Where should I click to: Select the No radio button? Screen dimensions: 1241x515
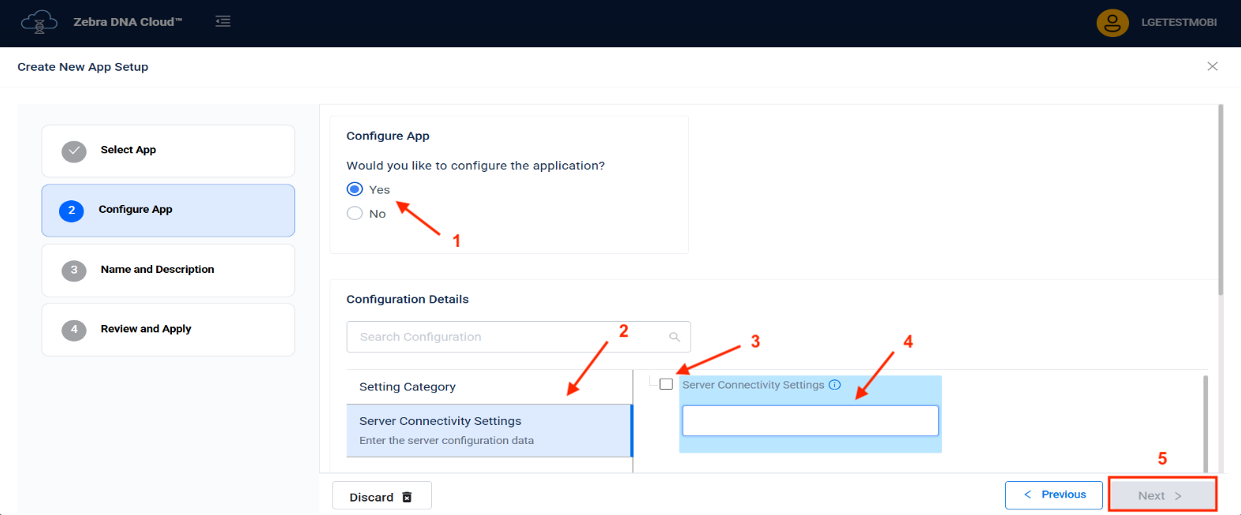click(x=355, y=214)
